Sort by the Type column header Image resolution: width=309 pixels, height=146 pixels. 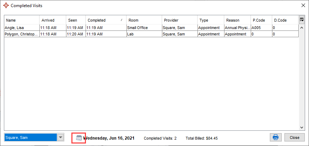[211, 20]
